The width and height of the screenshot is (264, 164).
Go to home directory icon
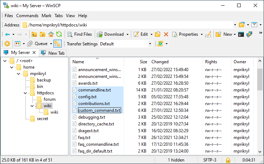[51, 34]
